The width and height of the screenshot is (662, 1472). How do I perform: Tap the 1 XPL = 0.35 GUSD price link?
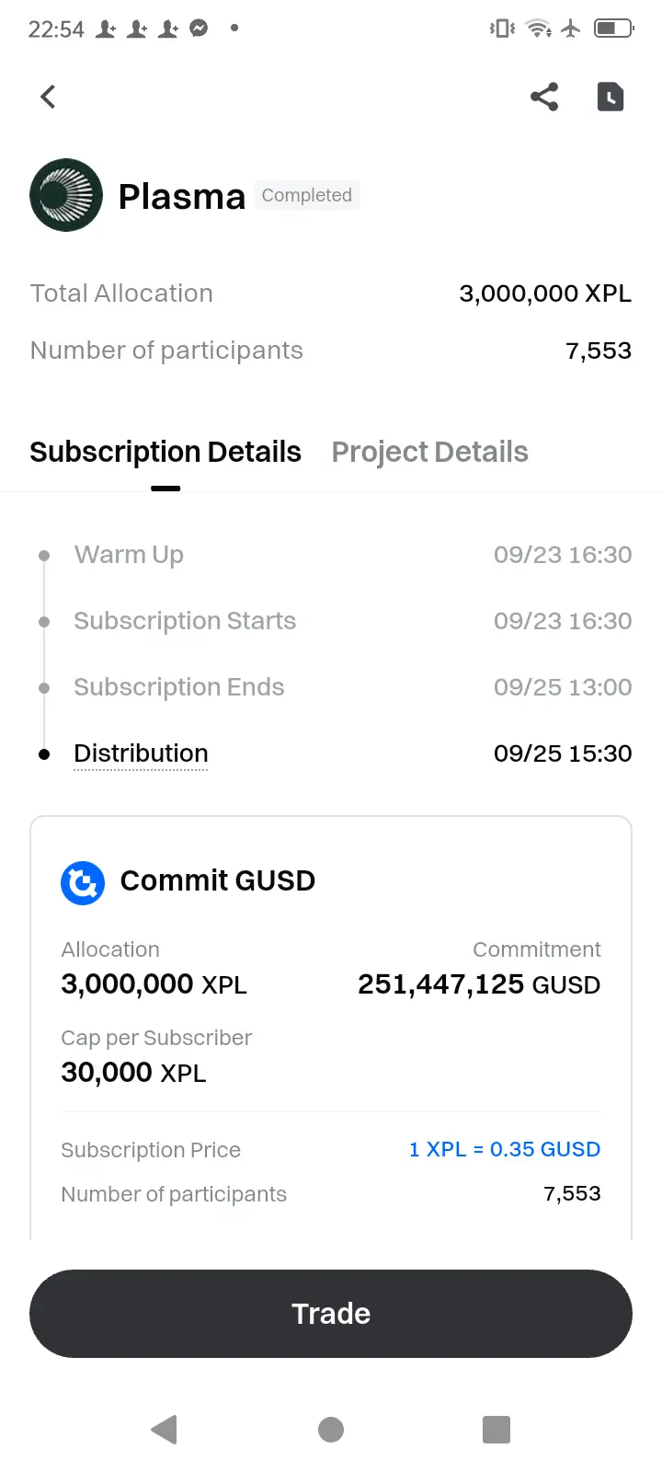tap(505, 1149)
